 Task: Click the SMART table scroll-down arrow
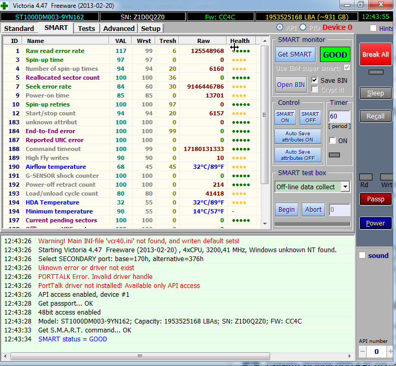click(x=265, y=223)
